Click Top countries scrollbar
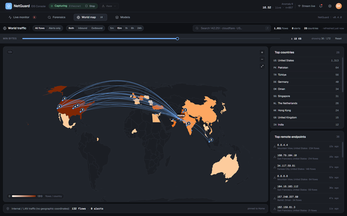This screenshot has width=347, height=216. 343,75
